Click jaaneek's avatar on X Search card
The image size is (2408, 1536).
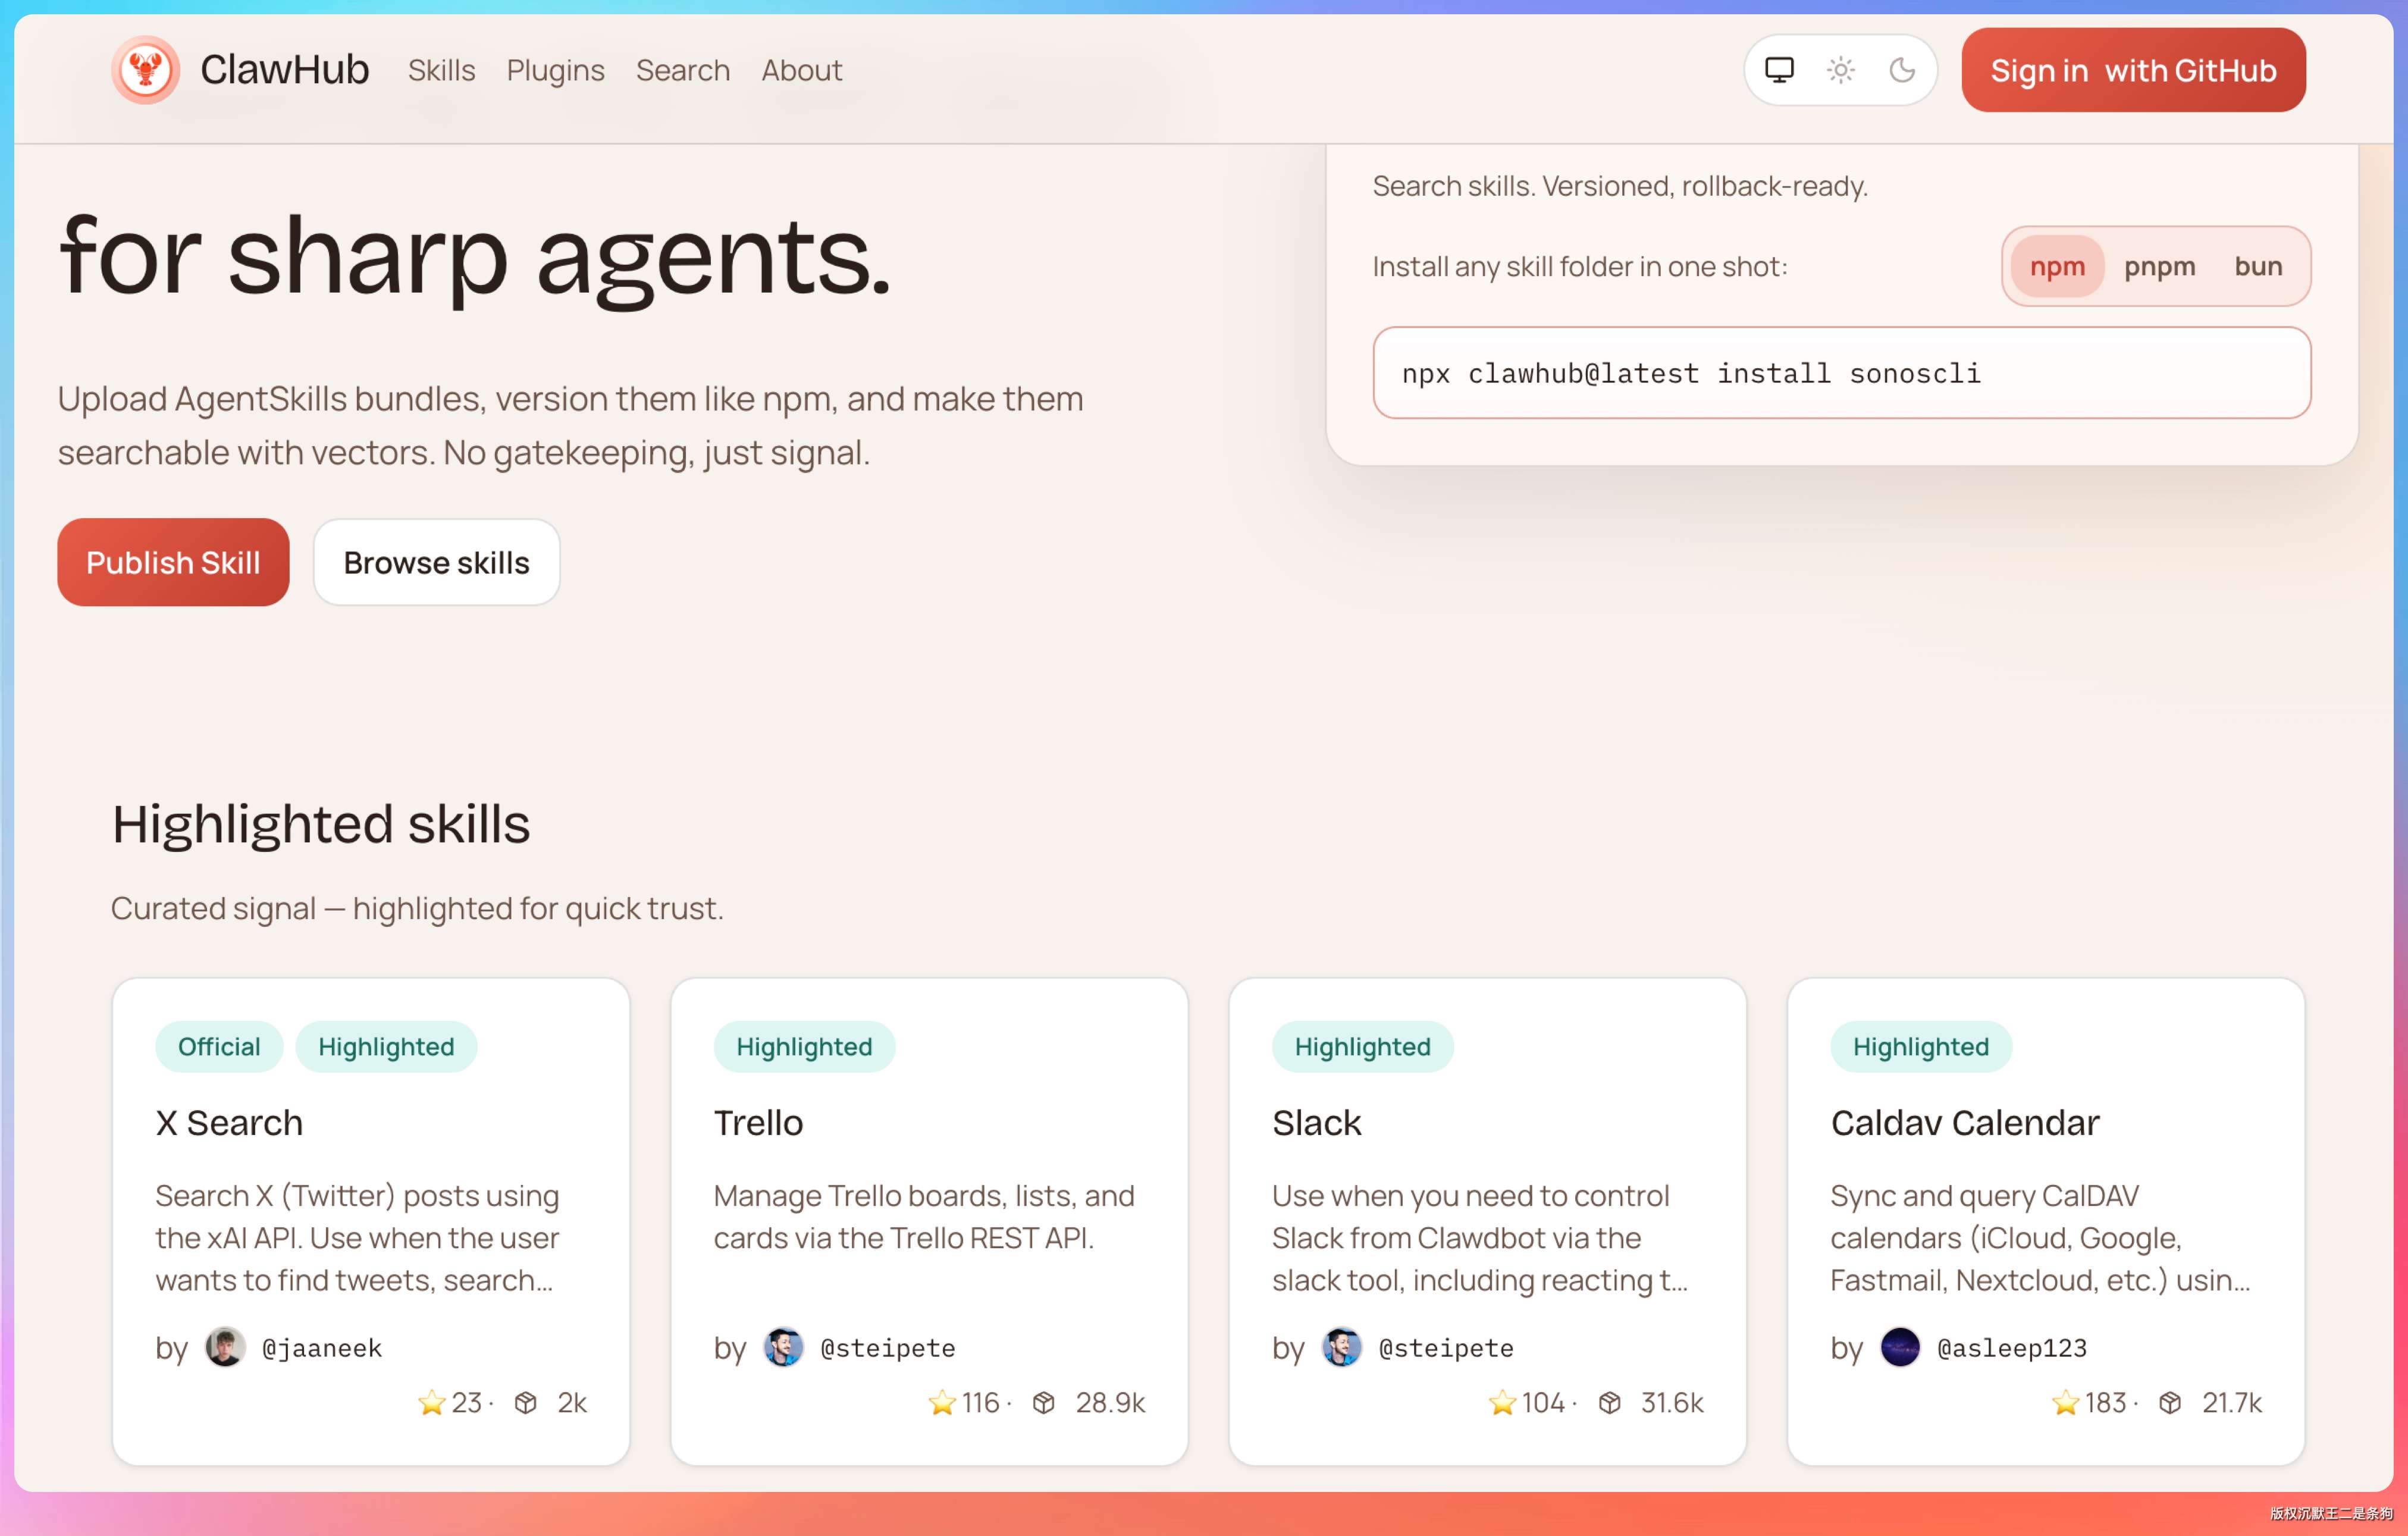click(x=225, y=1347)
